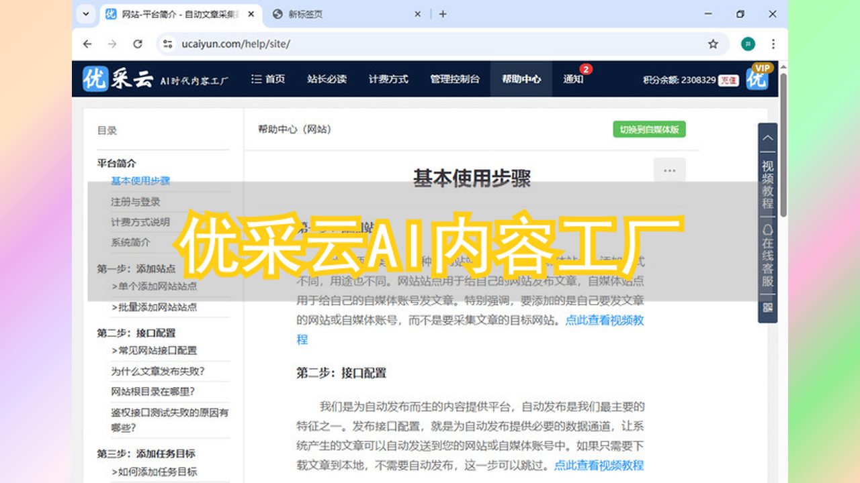This screenshot has width=860, height=483.
Task: Open Chrome three-dot menu
Action: 773,44
